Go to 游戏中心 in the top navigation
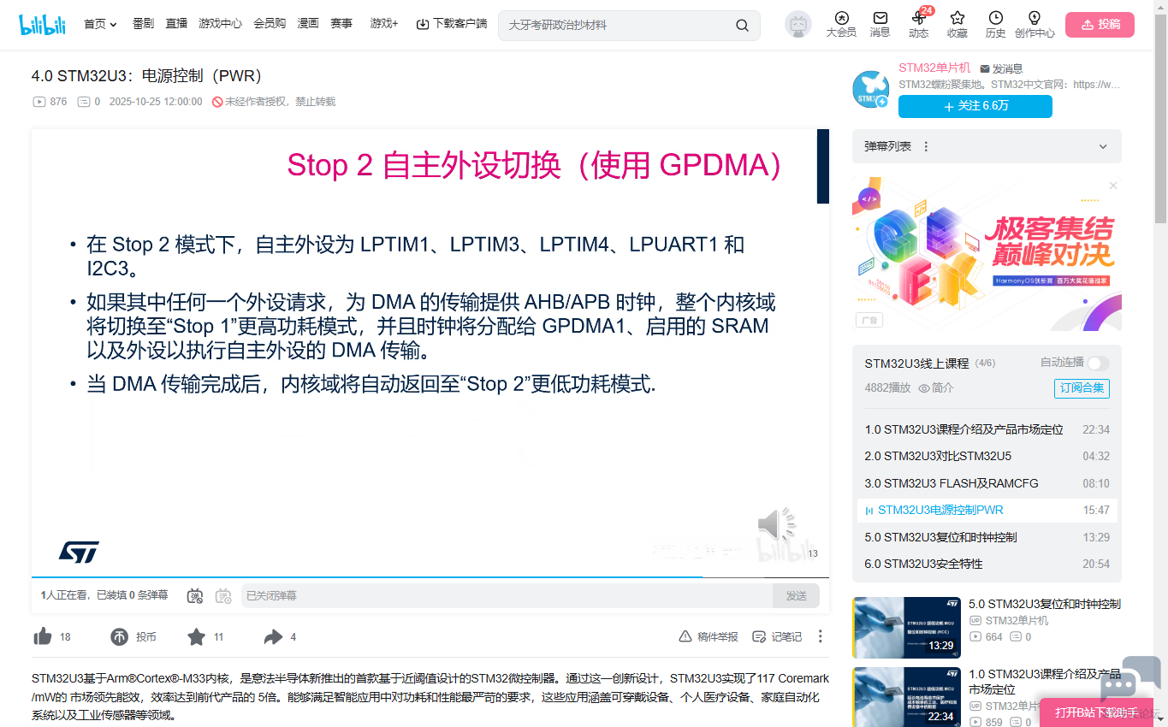The height and width of the screenshot is (727, 1168). (x=220, y=24)
